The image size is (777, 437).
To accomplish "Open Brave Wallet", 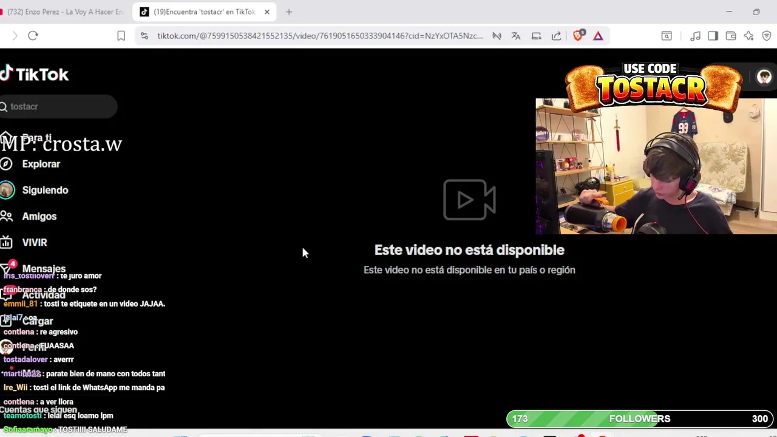I will click(x=731, y=36).
